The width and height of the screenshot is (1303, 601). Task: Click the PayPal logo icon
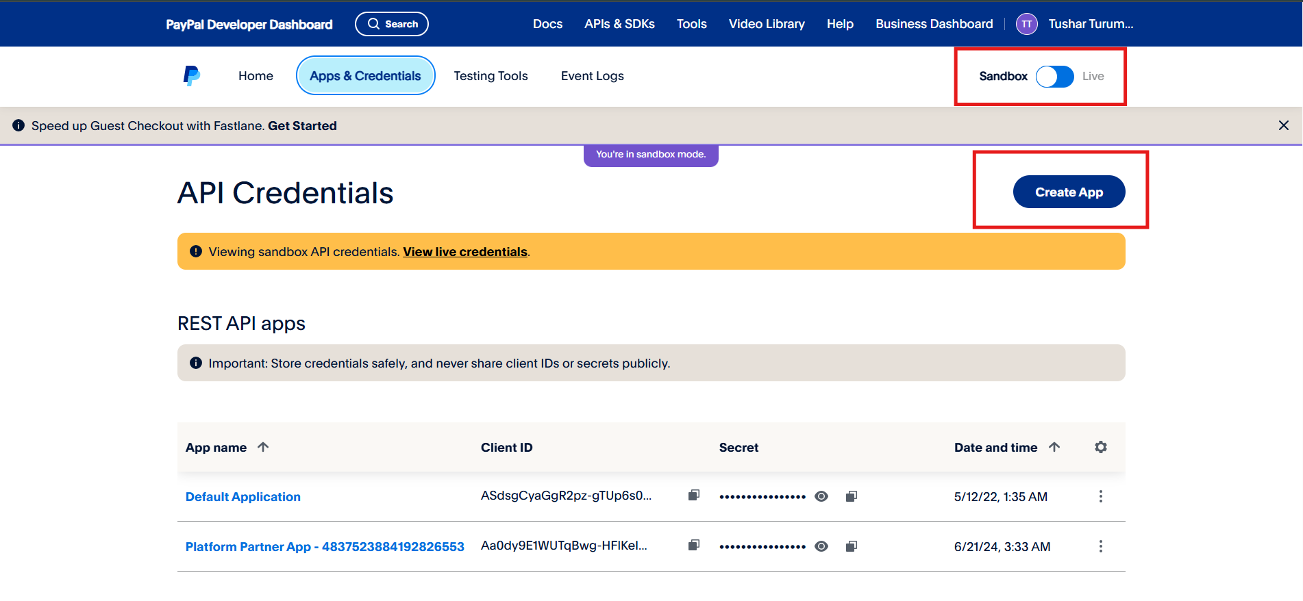tap(192, 75)
